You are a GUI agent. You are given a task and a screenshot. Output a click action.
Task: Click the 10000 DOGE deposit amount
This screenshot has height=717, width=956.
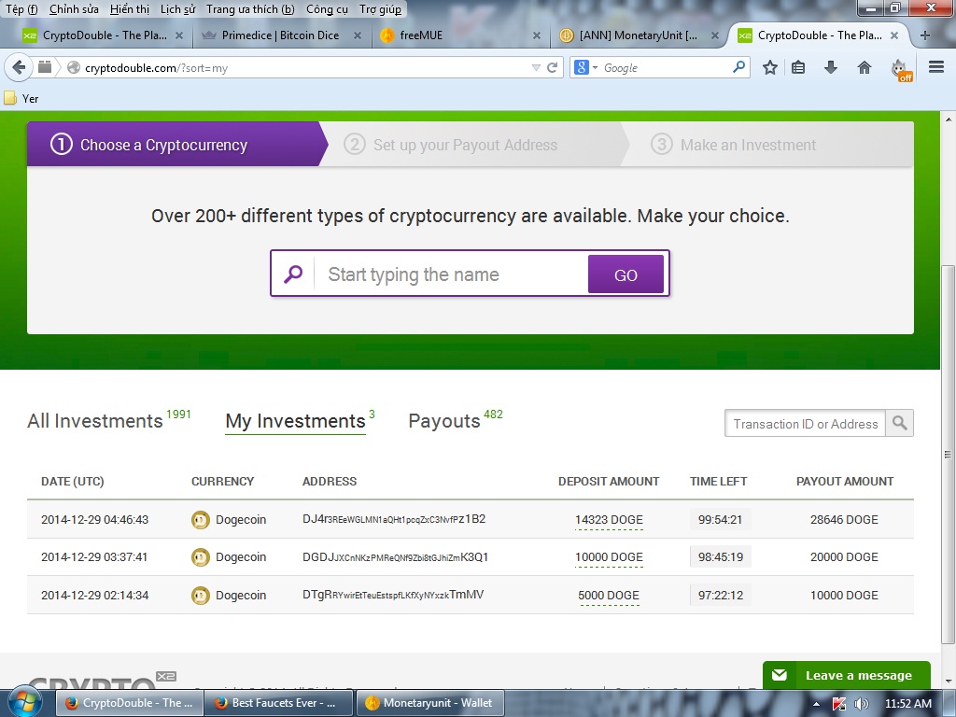[x=609, y=556]
